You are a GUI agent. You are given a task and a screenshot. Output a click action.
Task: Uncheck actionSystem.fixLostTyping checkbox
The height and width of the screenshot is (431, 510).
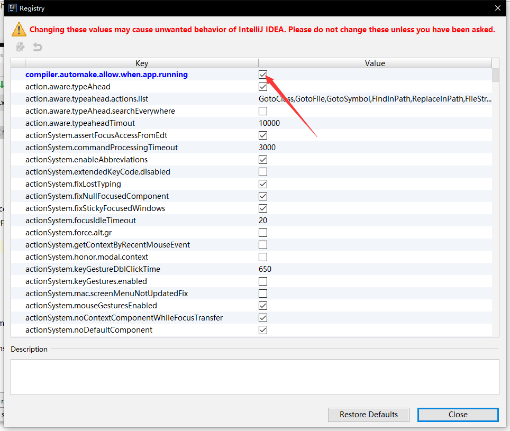(x=263, y=184)
